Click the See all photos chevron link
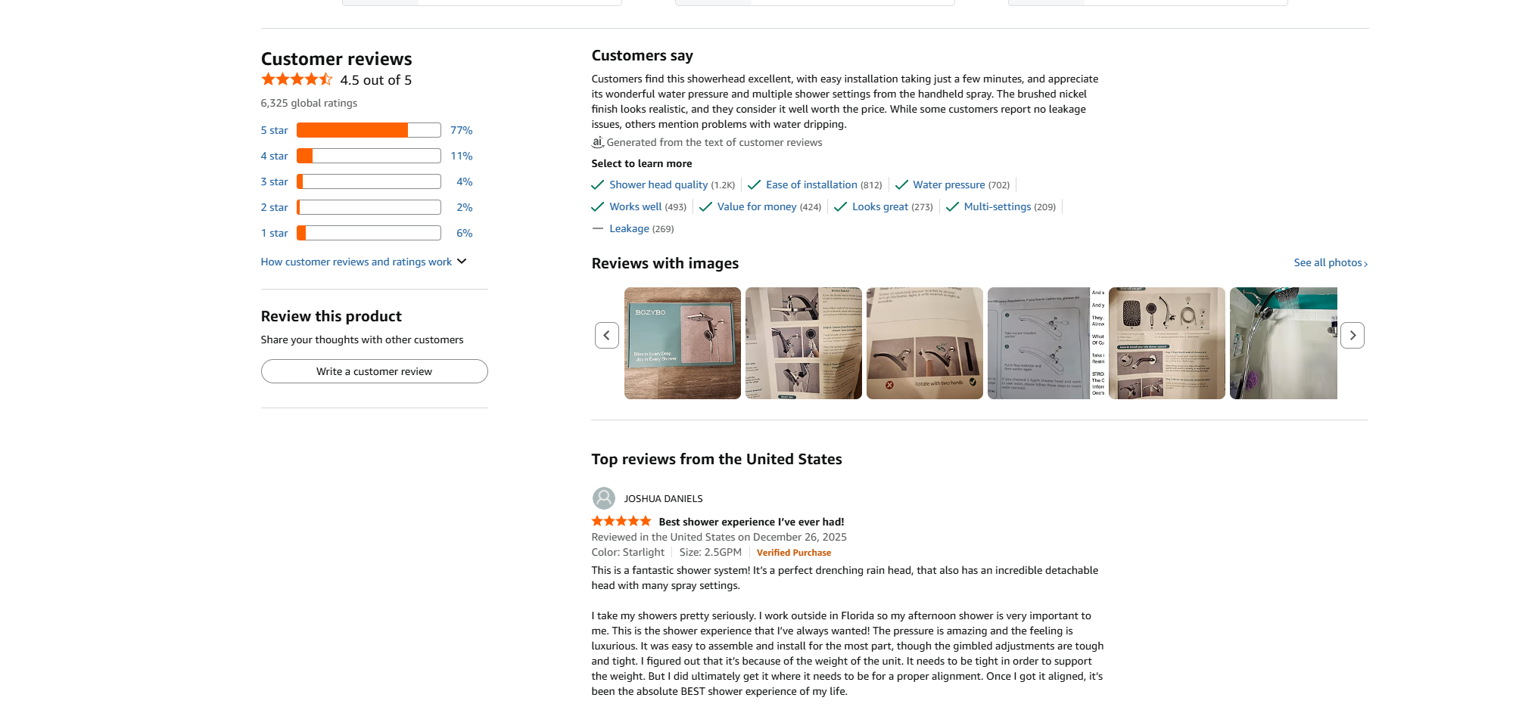 pos(1330,263)
